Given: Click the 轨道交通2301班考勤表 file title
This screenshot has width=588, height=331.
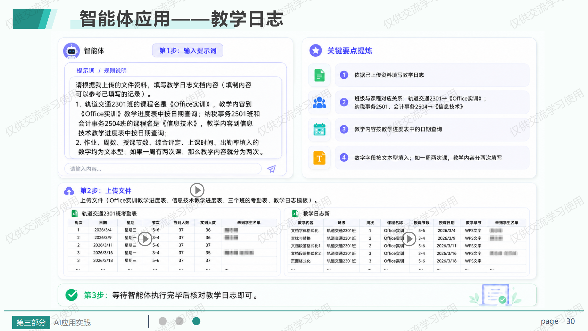Looking at the screenshot, I should pos(109,214).
